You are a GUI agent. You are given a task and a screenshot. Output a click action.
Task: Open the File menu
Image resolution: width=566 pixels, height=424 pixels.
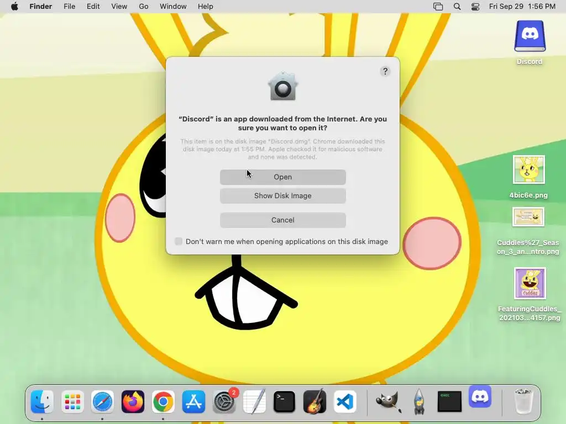[x=69, y=7]
